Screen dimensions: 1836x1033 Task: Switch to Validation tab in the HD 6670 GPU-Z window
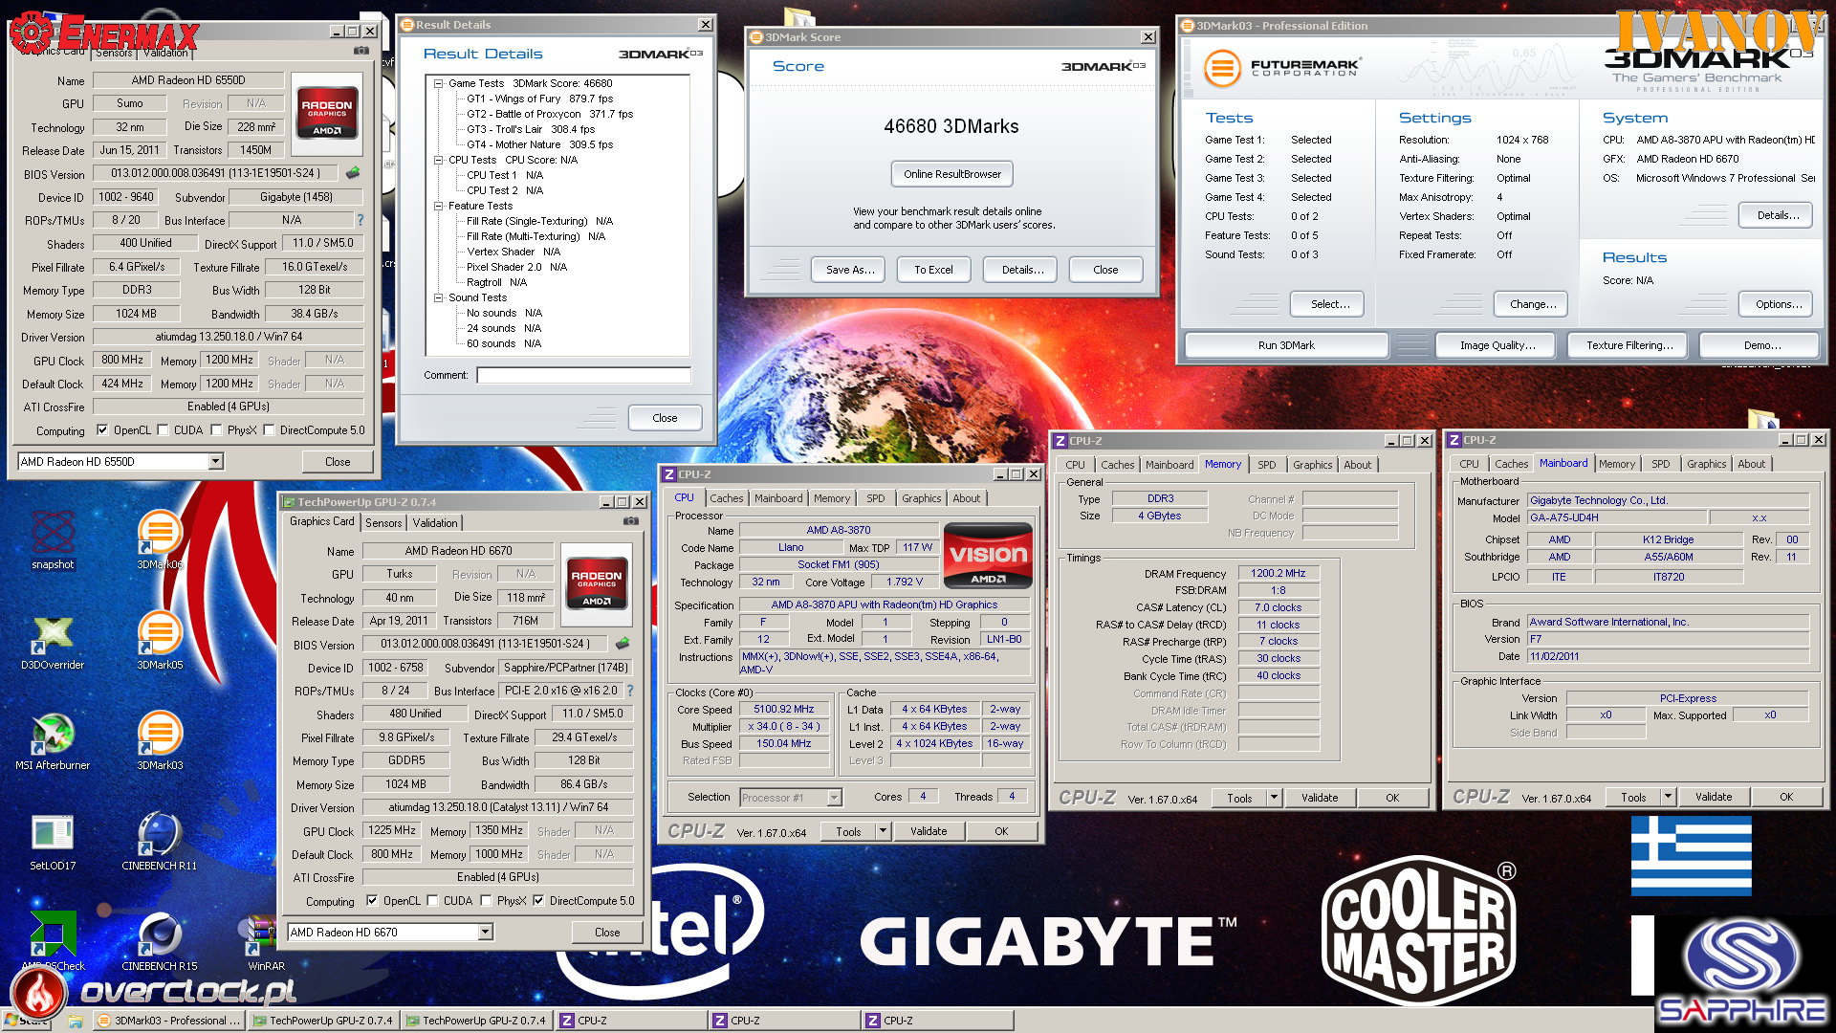(x=435, y=523)
